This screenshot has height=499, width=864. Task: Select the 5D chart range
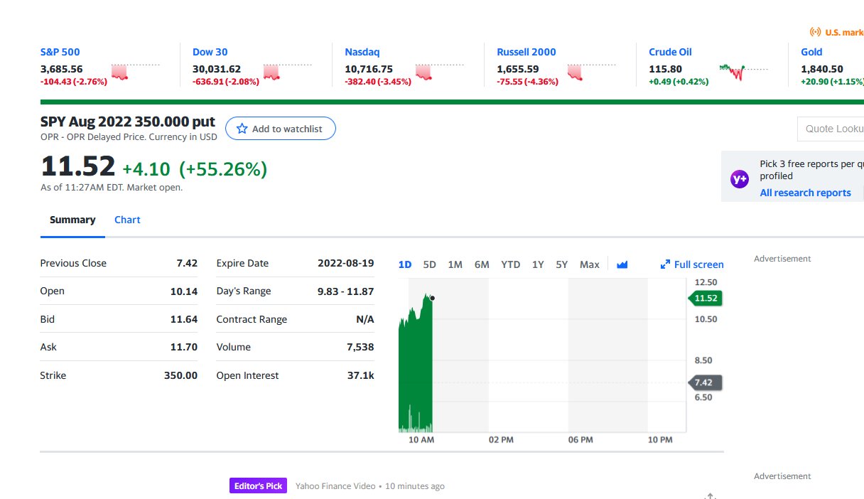pos(430,264)
